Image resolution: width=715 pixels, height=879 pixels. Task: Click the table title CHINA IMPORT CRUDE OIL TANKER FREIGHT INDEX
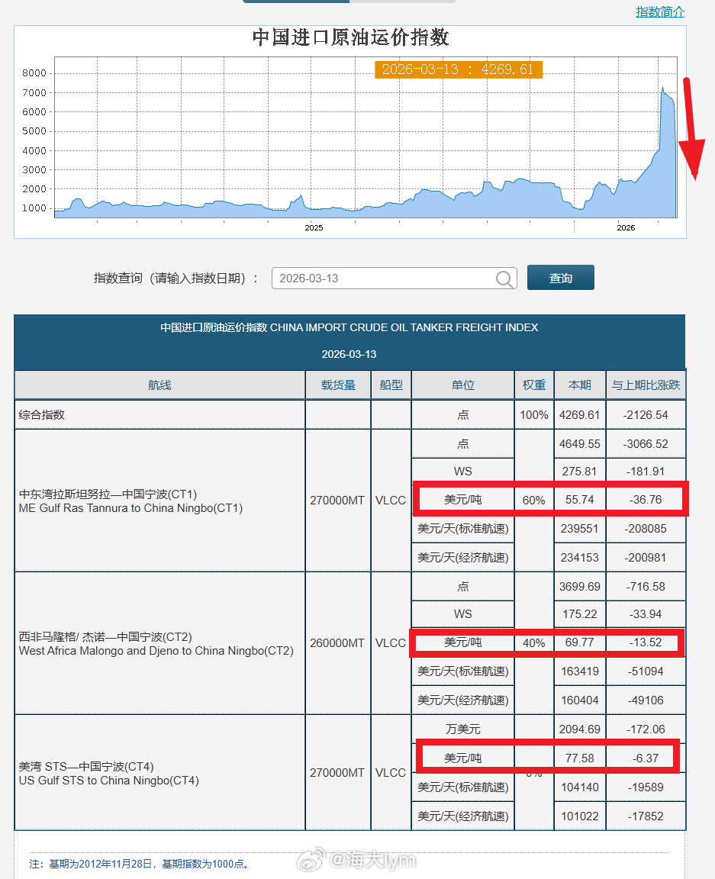404,327
